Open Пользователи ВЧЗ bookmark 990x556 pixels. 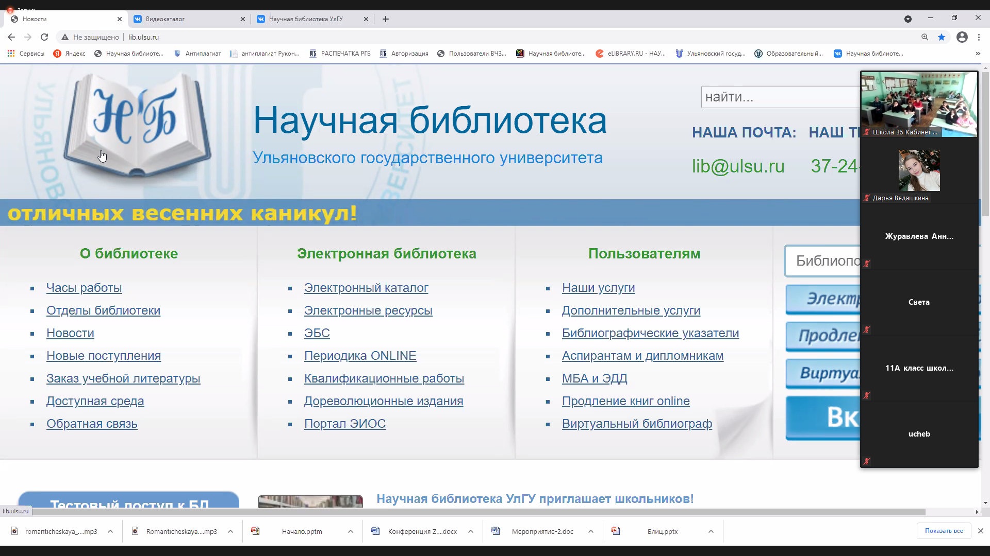point(472,54)
